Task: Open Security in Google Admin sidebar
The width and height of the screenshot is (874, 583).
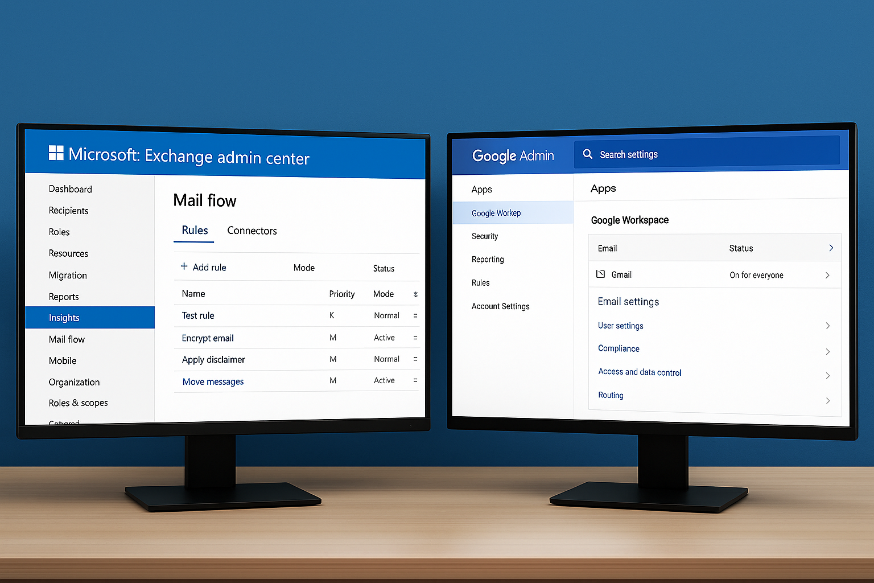Action: [485, 236]
